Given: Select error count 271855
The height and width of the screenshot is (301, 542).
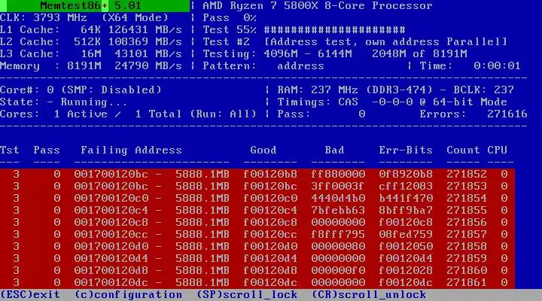Looking at the screenshot, I should click(467, 211).
